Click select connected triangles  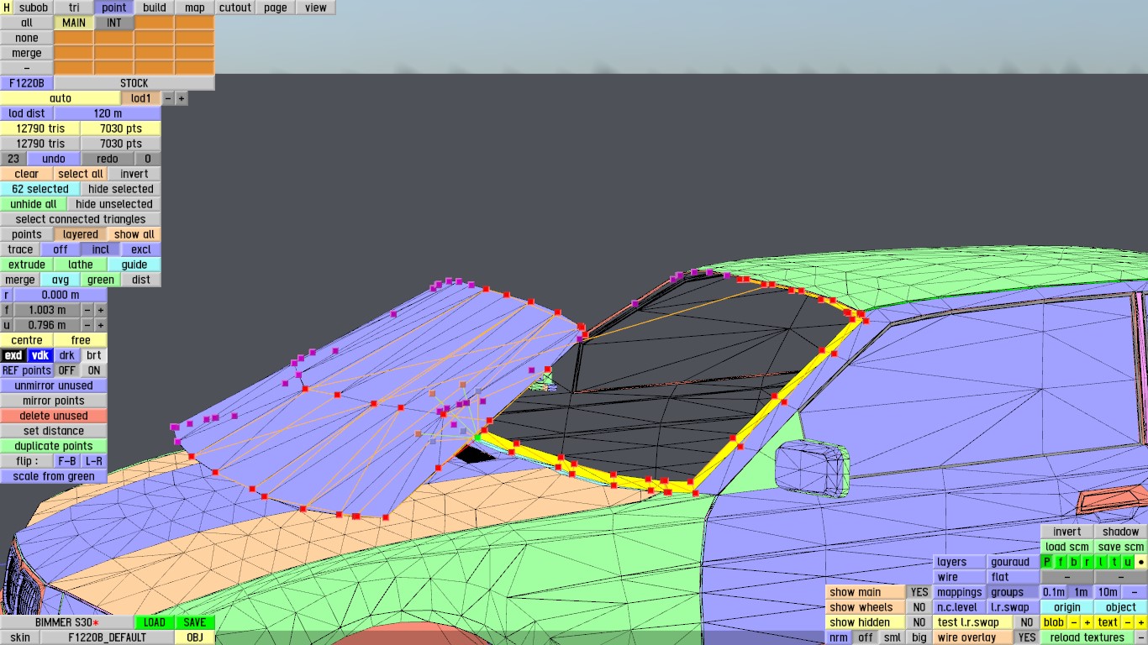[x=81, y=219]
